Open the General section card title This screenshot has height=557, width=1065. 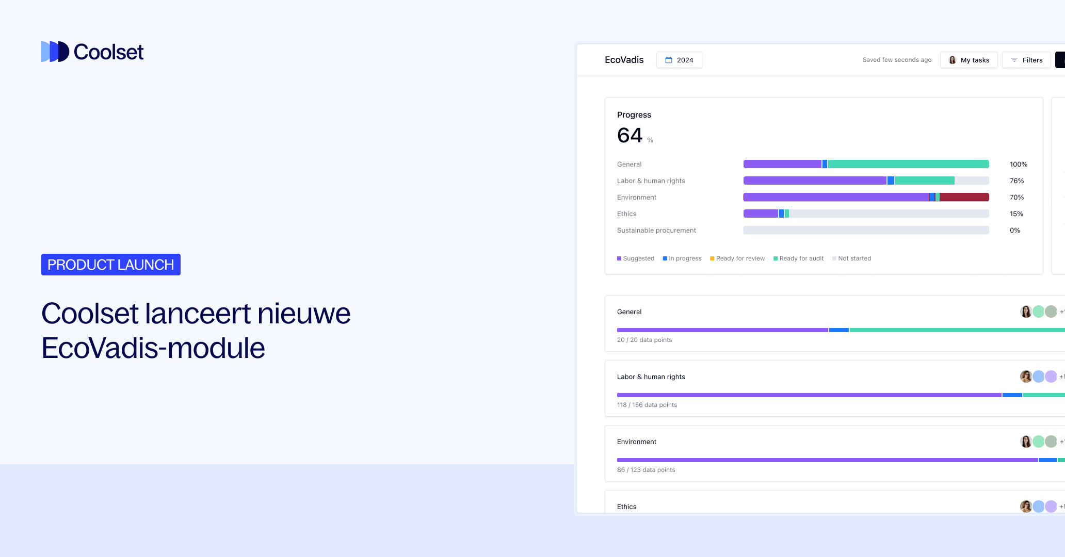(629, 312)
